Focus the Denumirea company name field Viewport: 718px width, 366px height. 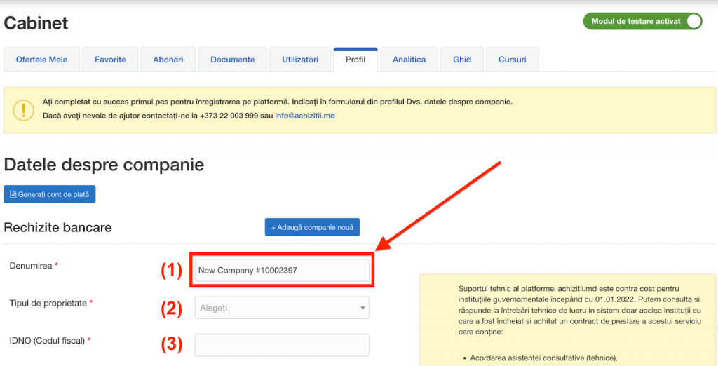(x=281, y=271)
